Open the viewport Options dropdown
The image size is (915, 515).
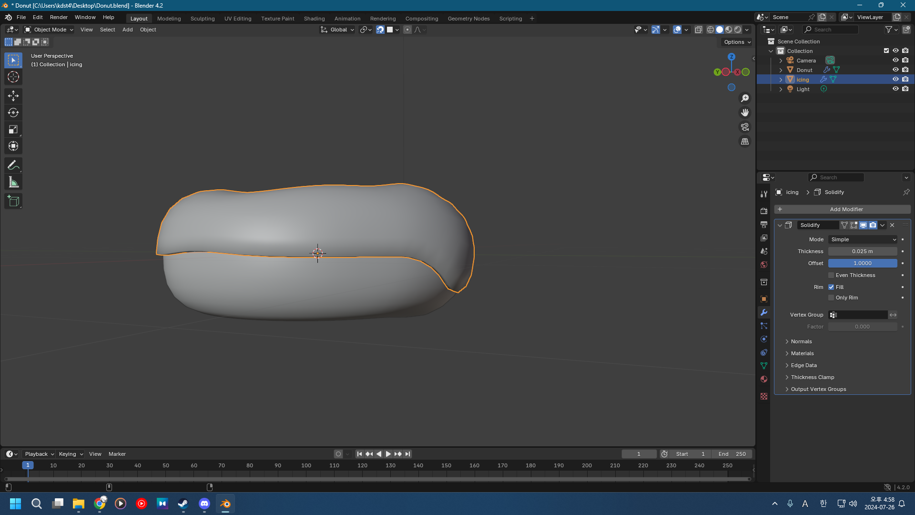click(737, 42)
